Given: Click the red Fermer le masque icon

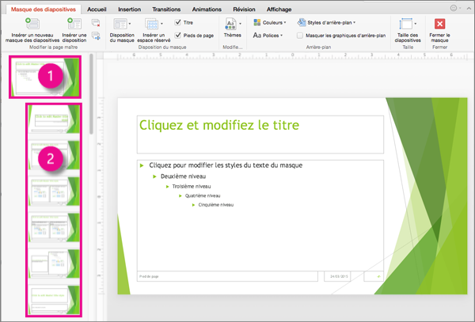Looking at the screenshot, I should [439, 25].
